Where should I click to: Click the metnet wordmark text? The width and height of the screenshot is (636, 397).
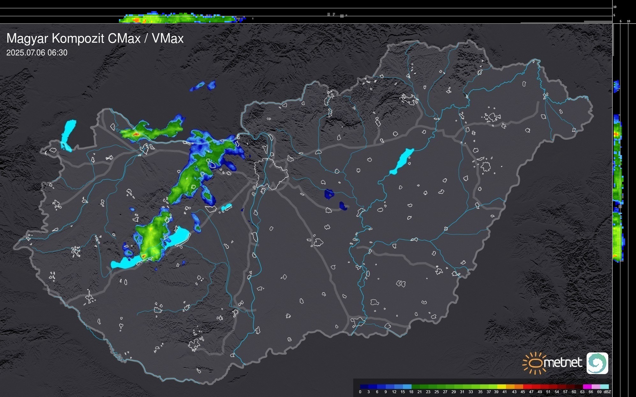click(x=563, y=363)
